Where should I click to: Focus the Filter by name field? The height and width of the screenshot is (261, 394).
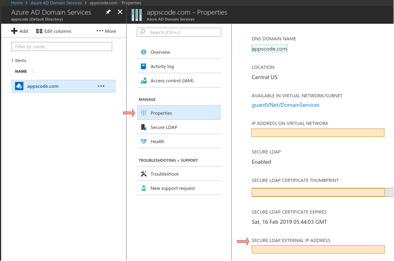click(61, 47)
